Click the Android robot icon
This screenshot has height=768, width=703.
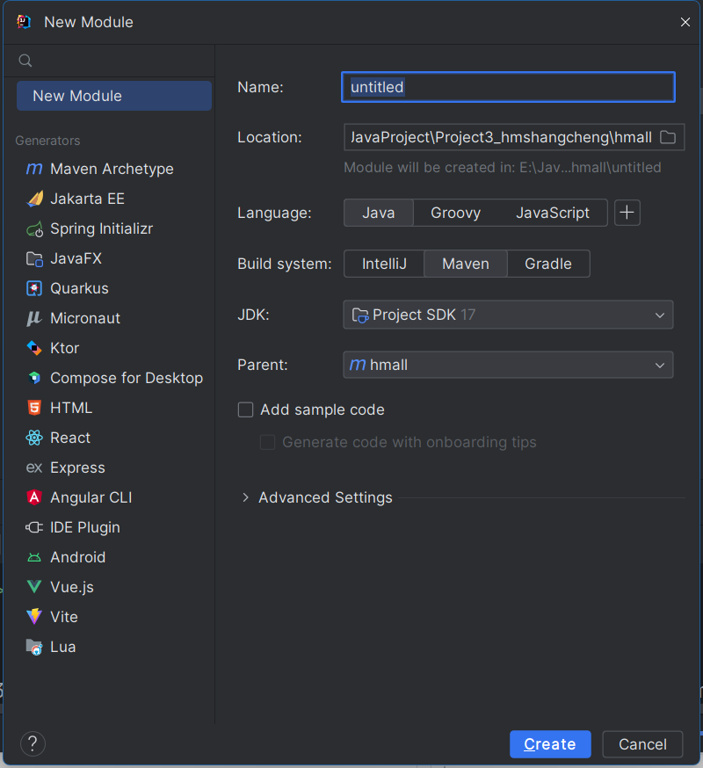(34, 557)
